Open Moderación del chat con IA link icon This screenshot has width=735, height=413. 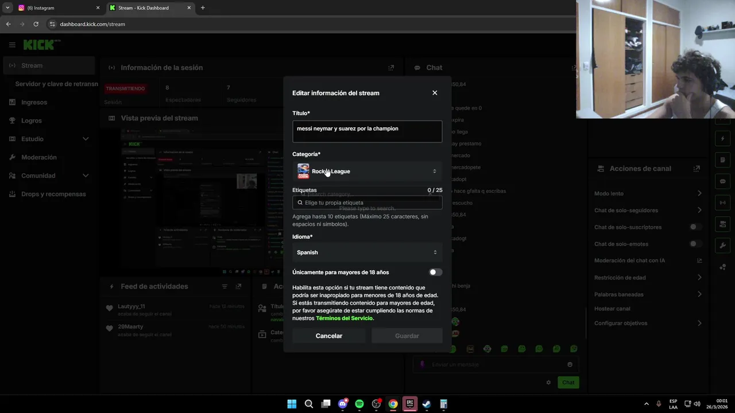point(699,260)
